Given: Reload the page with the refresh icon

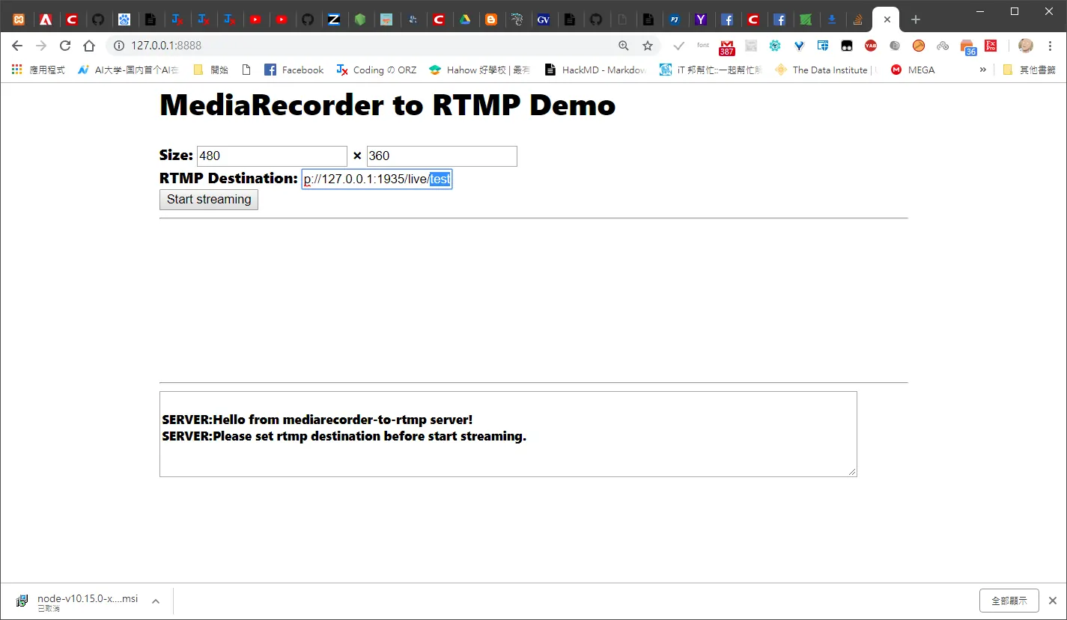Looking at the screenshot, I should (x=65, y=46).
